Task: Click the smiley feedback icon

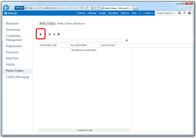Action: pyautogui.click(x=189, y=13)
